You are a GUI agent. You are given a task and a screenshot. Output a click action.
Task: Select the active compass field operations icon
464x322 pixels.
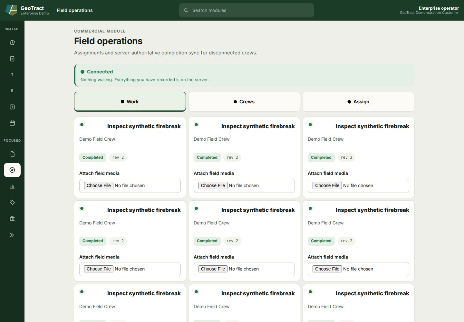point(12,170)
